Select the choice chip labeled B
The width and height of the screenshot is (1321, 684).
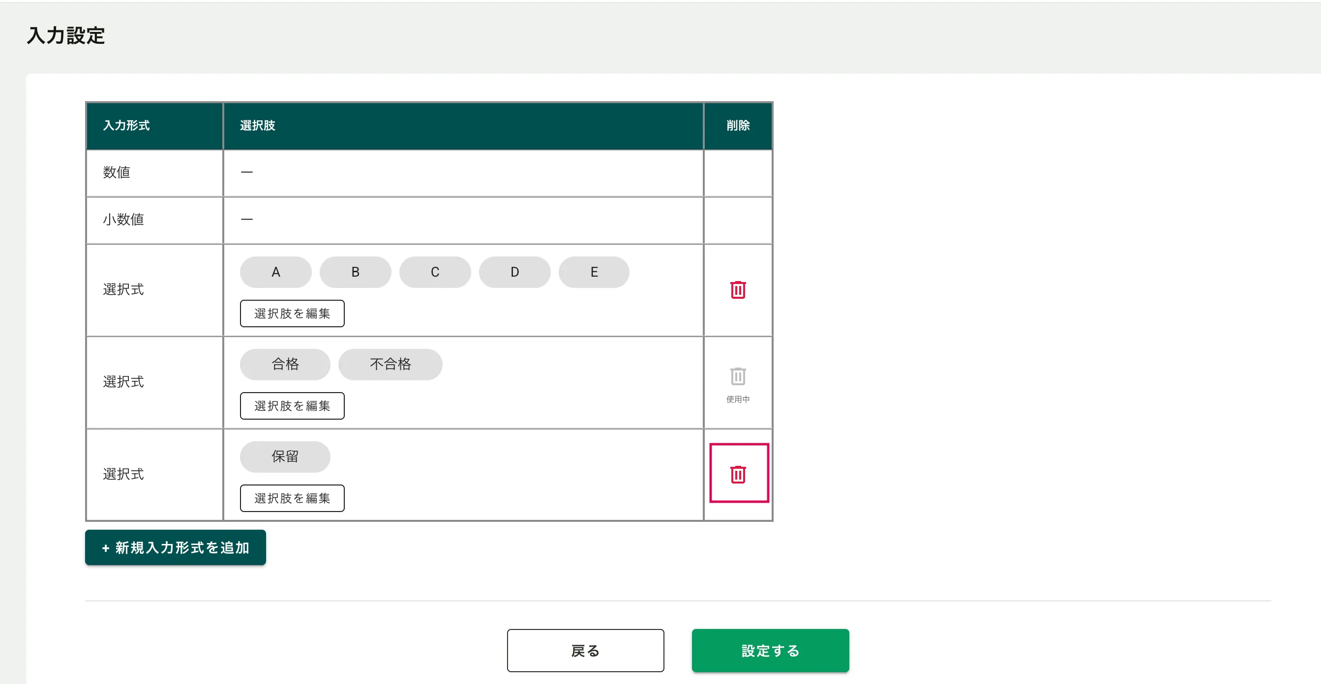tap(355, 272)
